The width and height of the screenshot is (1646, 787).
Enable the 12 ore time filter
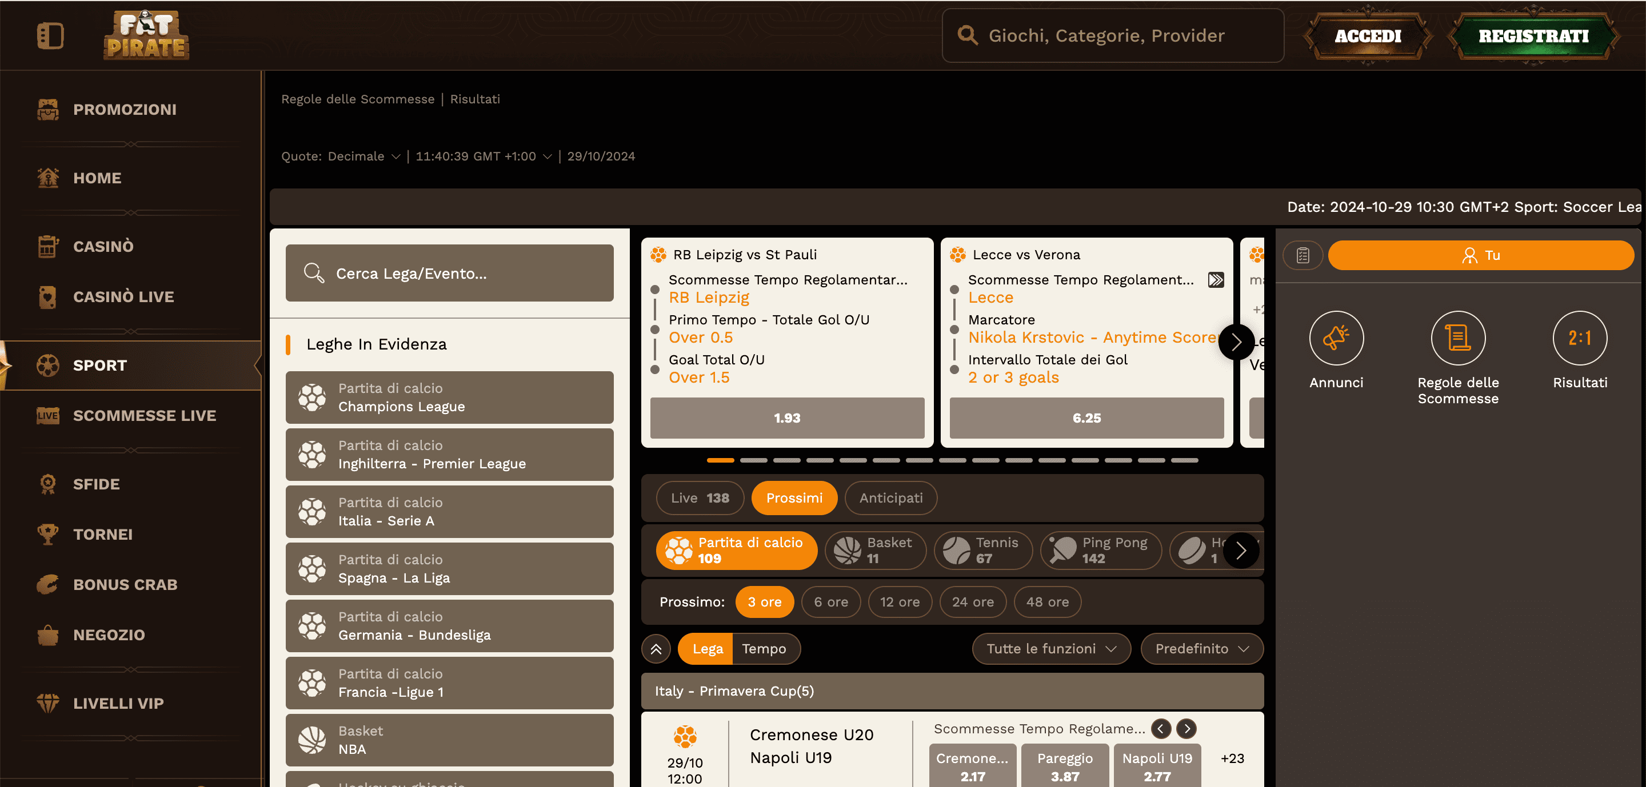(900, 601)
